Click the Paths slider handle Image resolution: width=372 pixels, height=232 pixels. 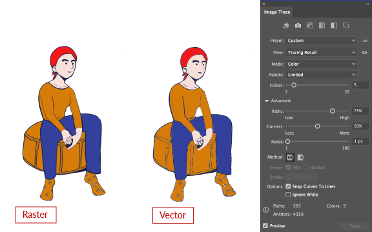[x=332, y=111]
